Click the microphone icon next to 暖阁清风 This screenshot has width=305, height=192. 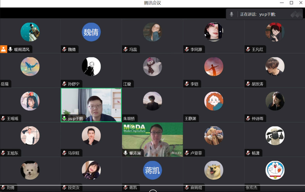click(11, 49)
